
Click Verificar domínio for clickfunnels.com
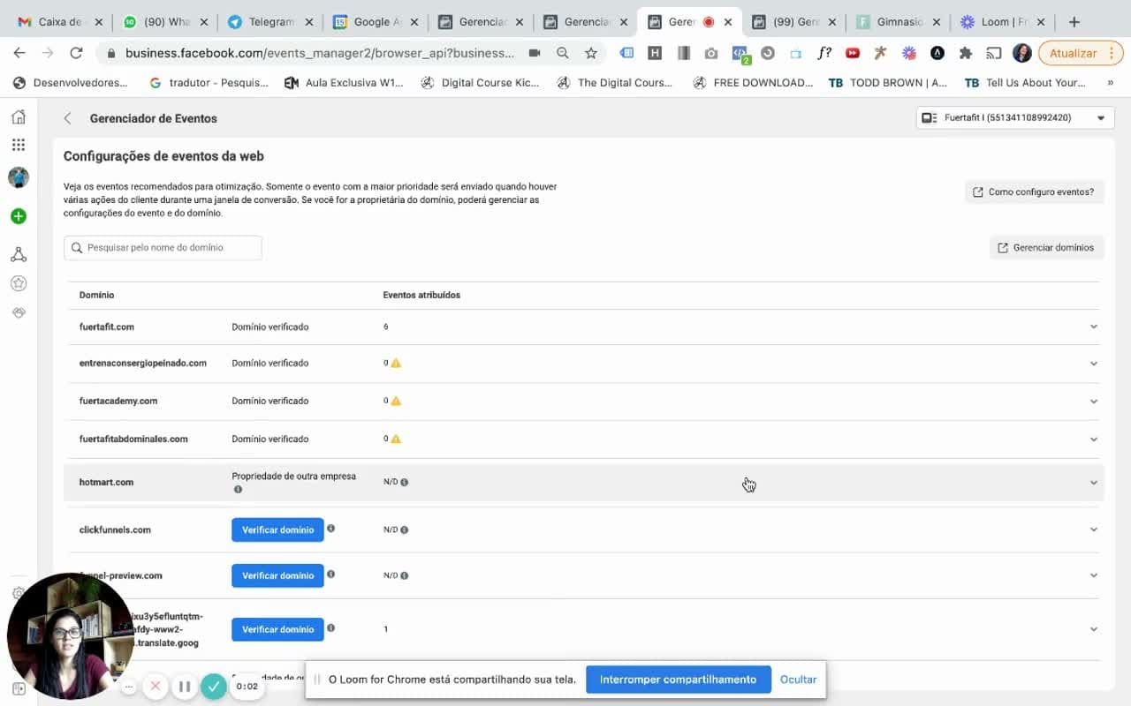tap(277, 529)
